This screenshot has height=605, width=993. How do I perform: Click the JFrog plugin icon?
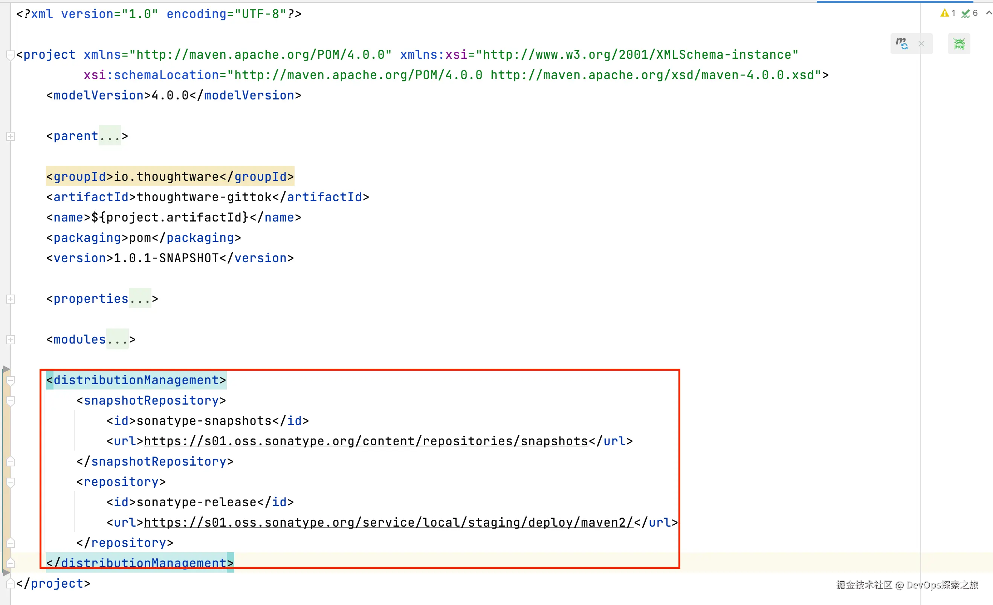[x=959, y=44]
